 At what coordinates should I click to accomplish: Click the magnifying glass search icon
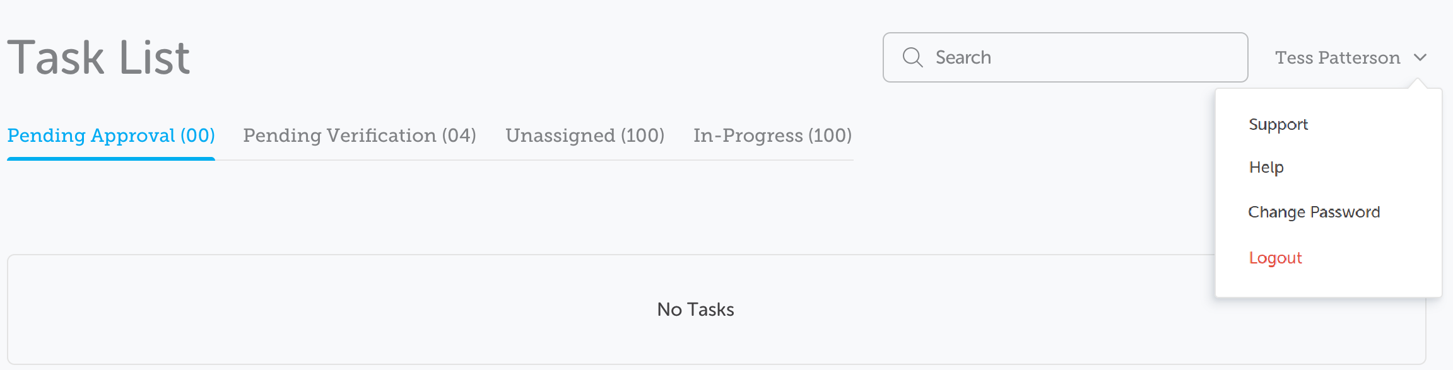912,57
